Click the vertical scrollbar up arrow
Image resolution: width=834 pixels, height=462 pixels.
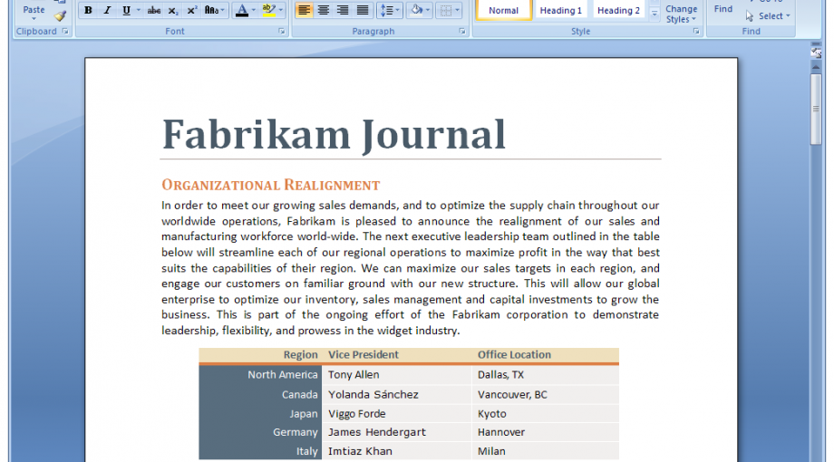(816, 65)
